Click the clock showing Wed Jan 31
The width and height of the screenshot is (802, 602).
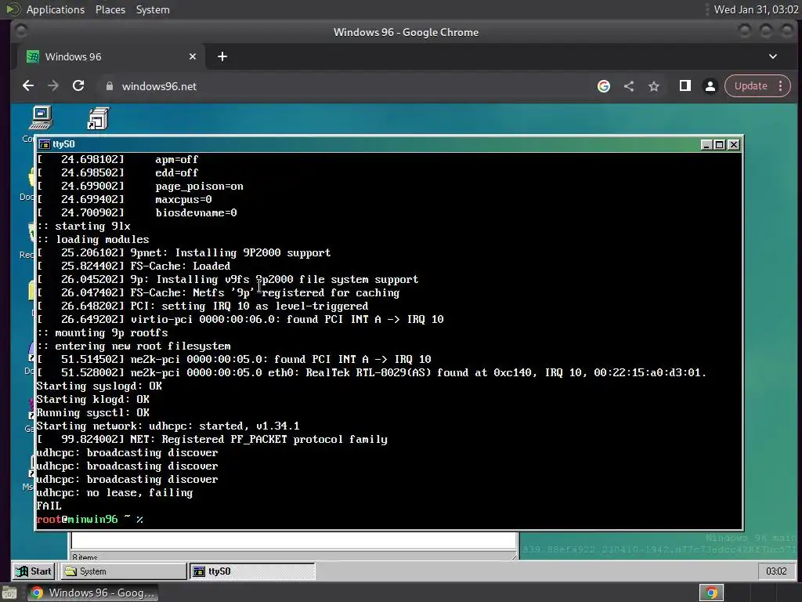click(756, 9)
